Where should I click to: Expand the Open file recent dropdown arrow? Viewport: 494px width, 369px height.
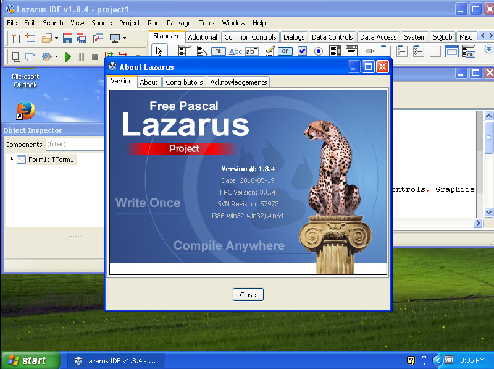click(x=56, y=38)
